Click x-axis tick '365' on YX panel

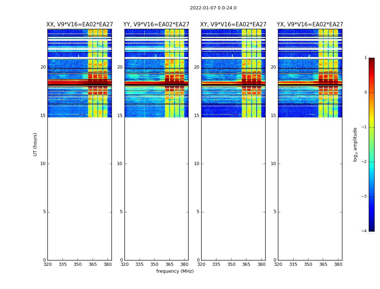323,264
